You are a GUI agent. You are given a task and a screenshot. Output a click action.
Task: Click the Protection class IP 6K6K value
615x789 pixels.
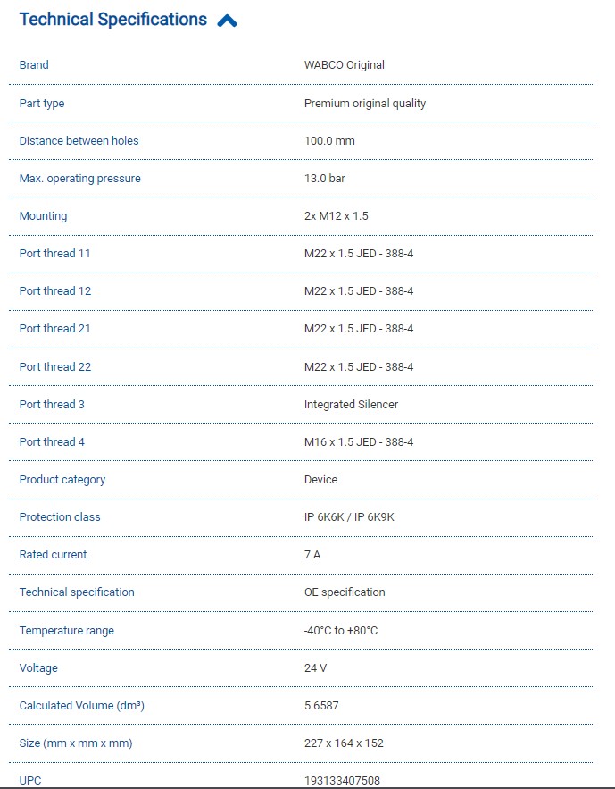click(x=349, y=517)
